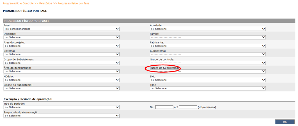Click the OK button
The image size is (298, 126).
285,122
